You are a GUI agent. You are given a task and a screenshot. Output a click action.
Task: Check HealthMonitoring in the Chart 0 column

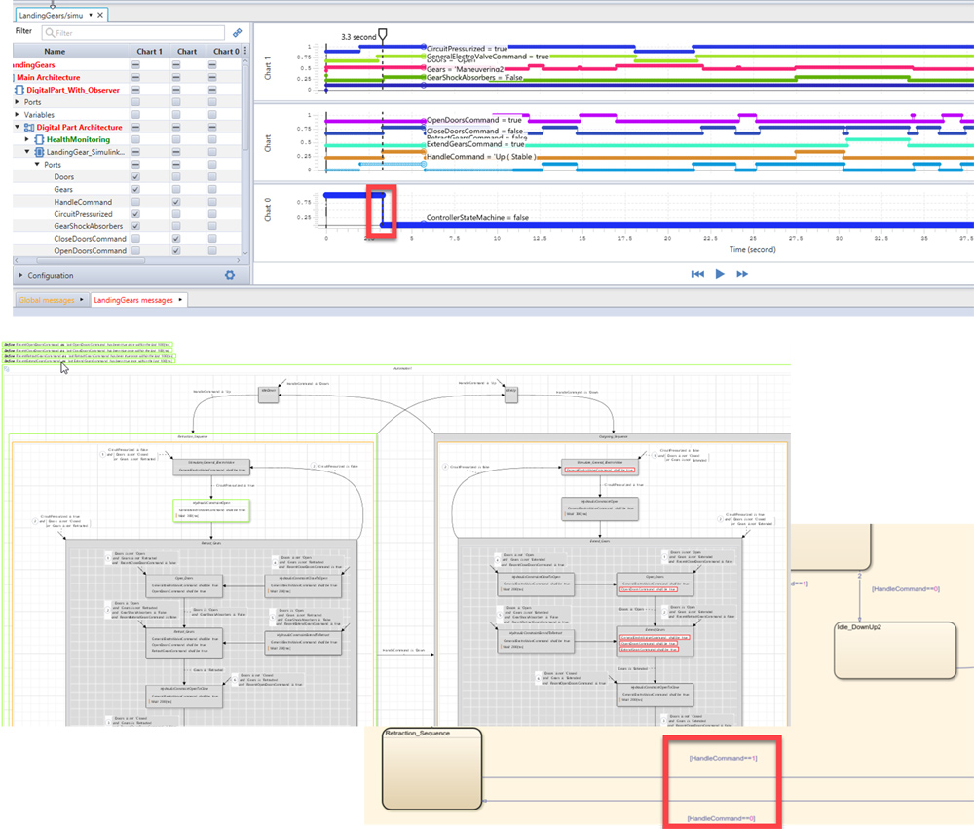tap(212, 139)
